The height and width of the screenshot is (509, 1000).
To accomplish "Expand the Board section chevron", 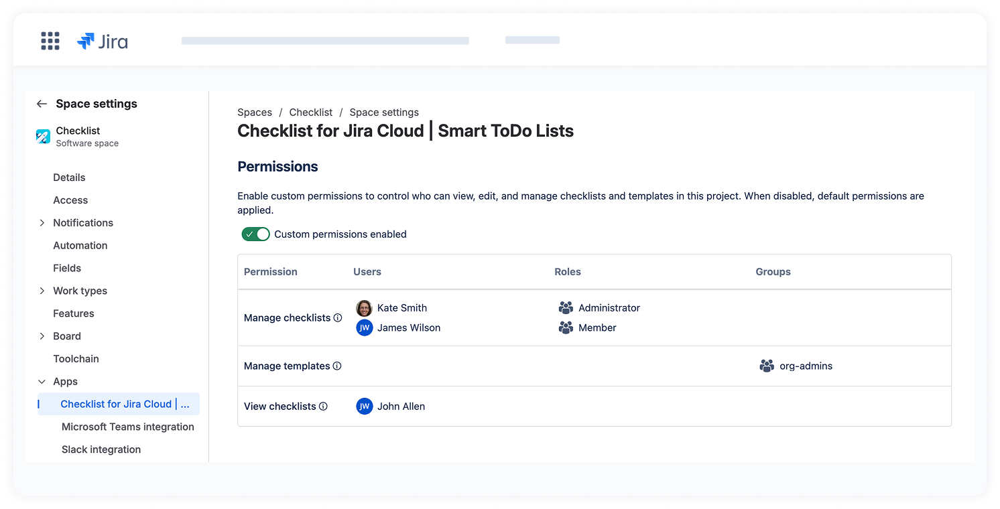I will pos(42,336).
